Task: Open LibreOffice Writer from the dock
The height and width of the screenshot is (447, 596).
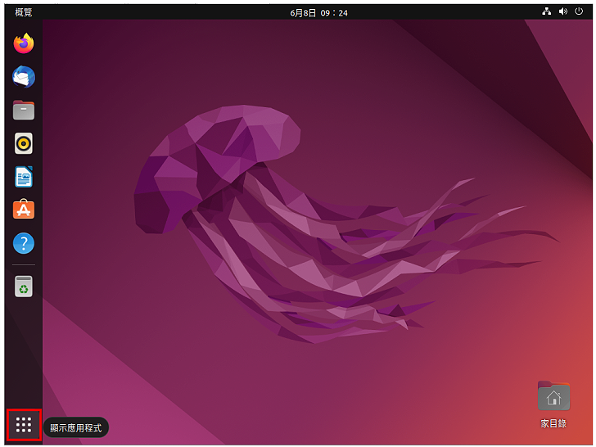Action: [x=24, y=177]
